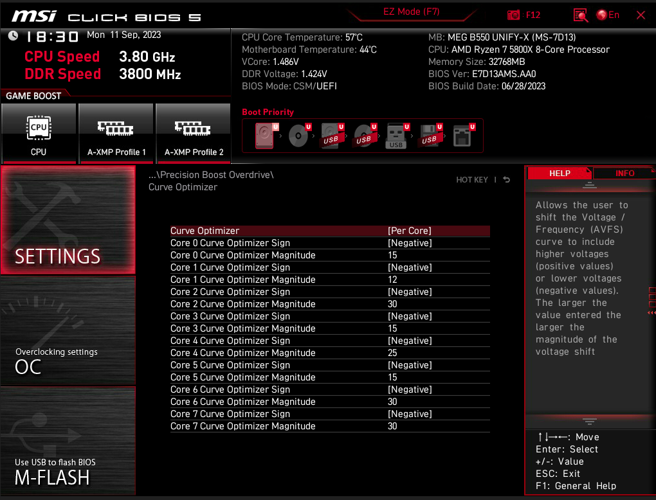Switch to the HELP tab
656x500 pixels.
tap(560, 173)
